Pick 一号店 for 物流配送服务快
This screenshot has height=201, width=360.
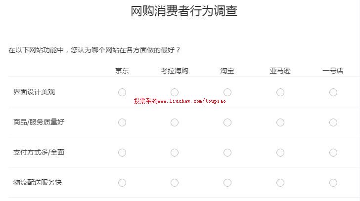click(x=333, y=183)
